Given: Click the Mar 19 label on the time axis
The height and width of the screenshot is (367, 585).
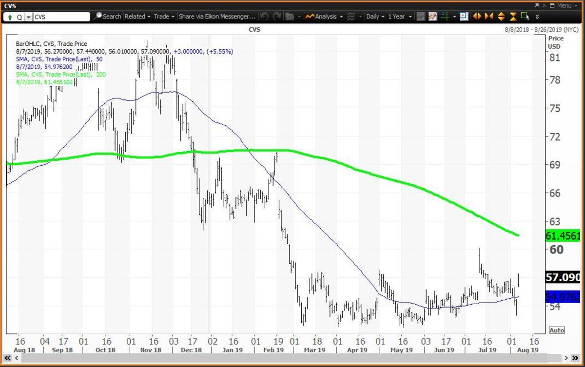Looking at the screenshot, I should 314,350.
